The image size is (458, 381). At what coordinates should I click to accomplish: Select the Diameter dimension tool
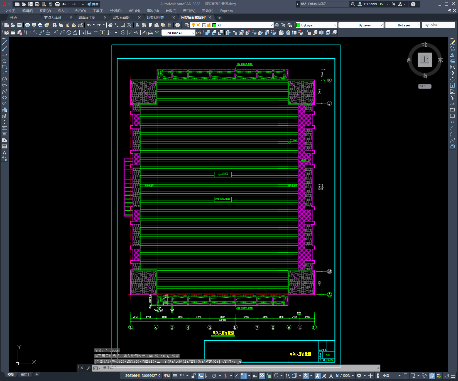coord(69,33)
